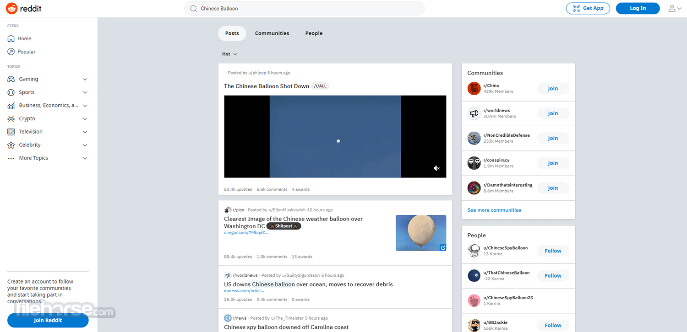Expand the Television topic chevron
The width and height of the screenshot is (687, 332).
pos(85,132)
